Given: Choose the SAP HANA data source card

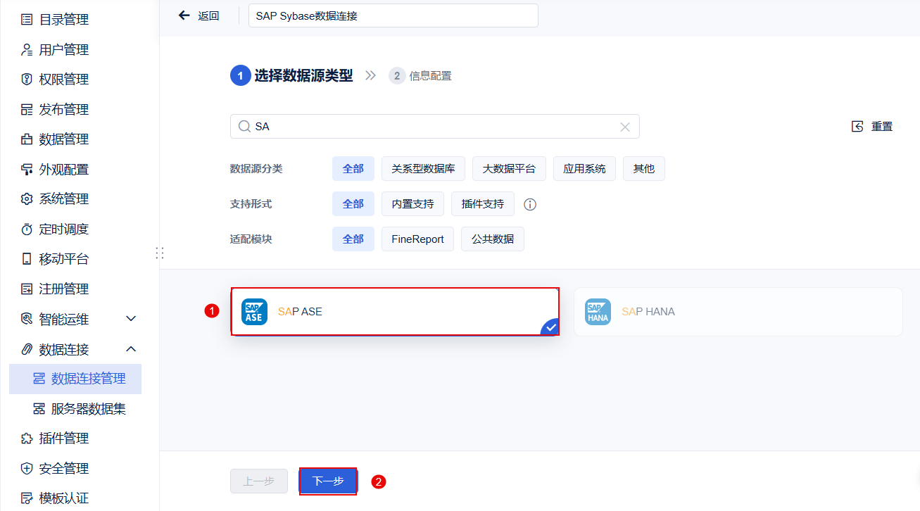Looking at the screenshot, I should 738,311.
